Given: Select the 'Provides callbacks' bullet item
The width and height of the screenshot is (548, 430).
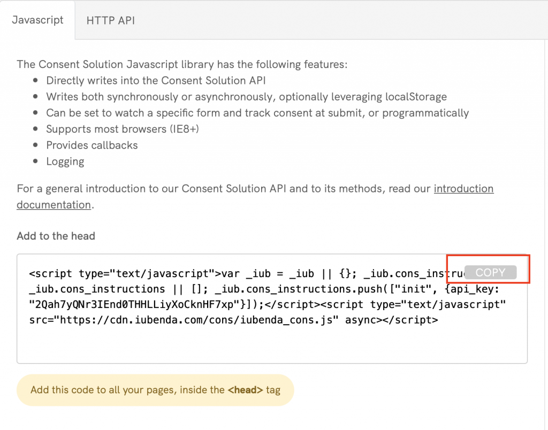Looking at the screenshot, I should [92, 145].
